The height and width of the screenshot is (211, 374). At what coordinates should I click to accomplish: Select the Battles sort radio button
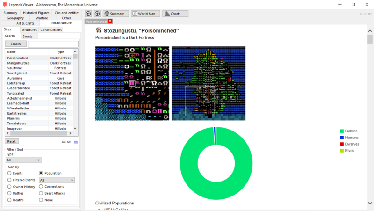[9, 193]
